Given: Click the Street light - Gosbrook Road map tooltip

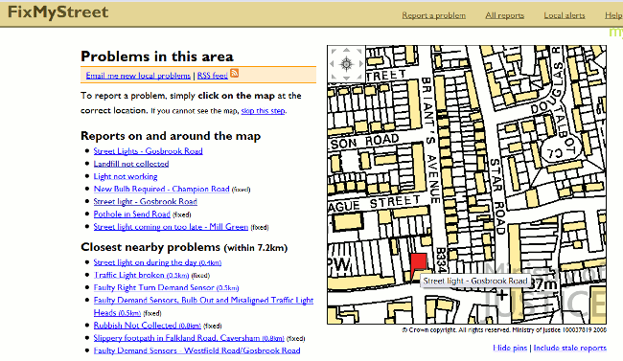Looking at the screenshot, I should tap(475, 281).
